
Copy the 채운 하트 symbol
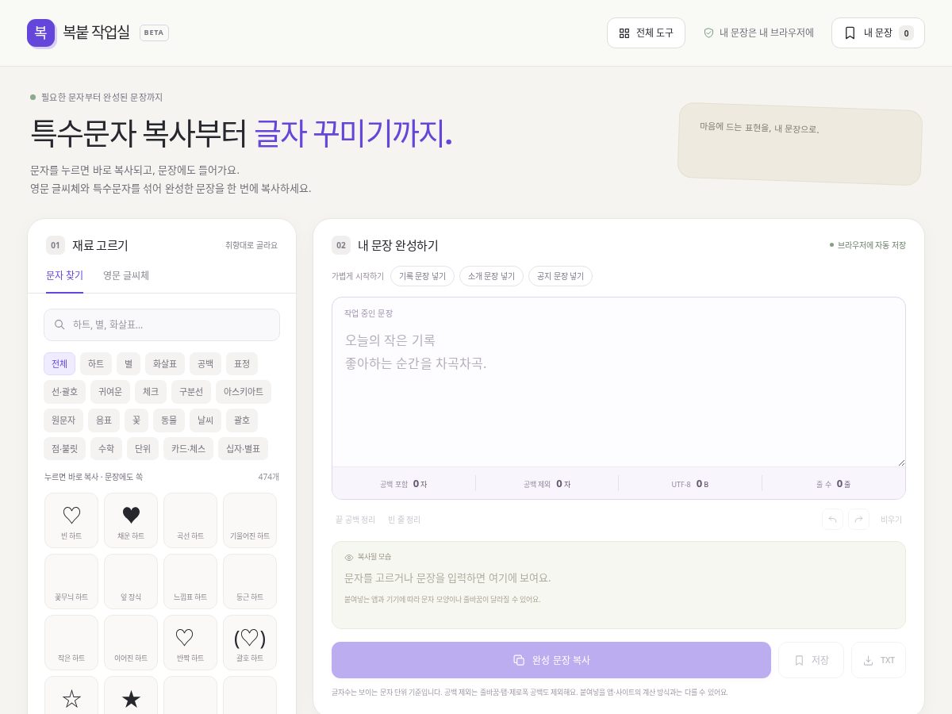[x=131, y=520]
